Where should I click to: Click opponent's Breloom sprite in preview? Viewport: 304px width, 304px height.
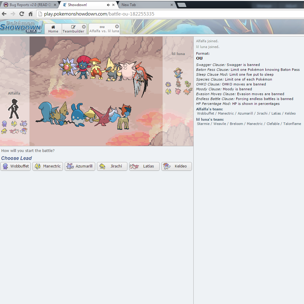(x=95, y=68)
